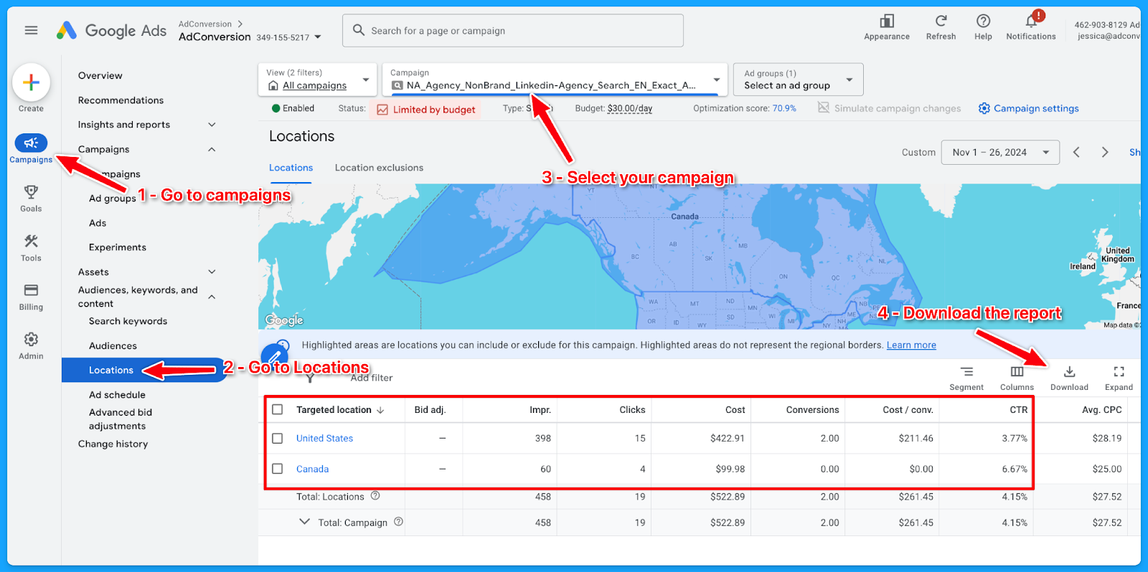Screen dimensions: 1148x572
Task: Check the Canada row checkbox
Action: (278, 469)
